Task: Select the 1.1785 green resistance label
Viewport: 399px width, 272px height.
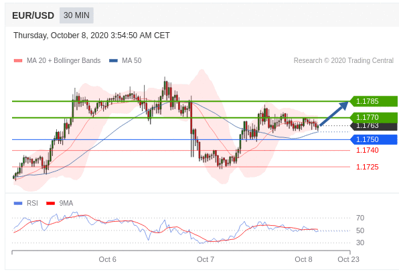Action: (x=374, y=101)
